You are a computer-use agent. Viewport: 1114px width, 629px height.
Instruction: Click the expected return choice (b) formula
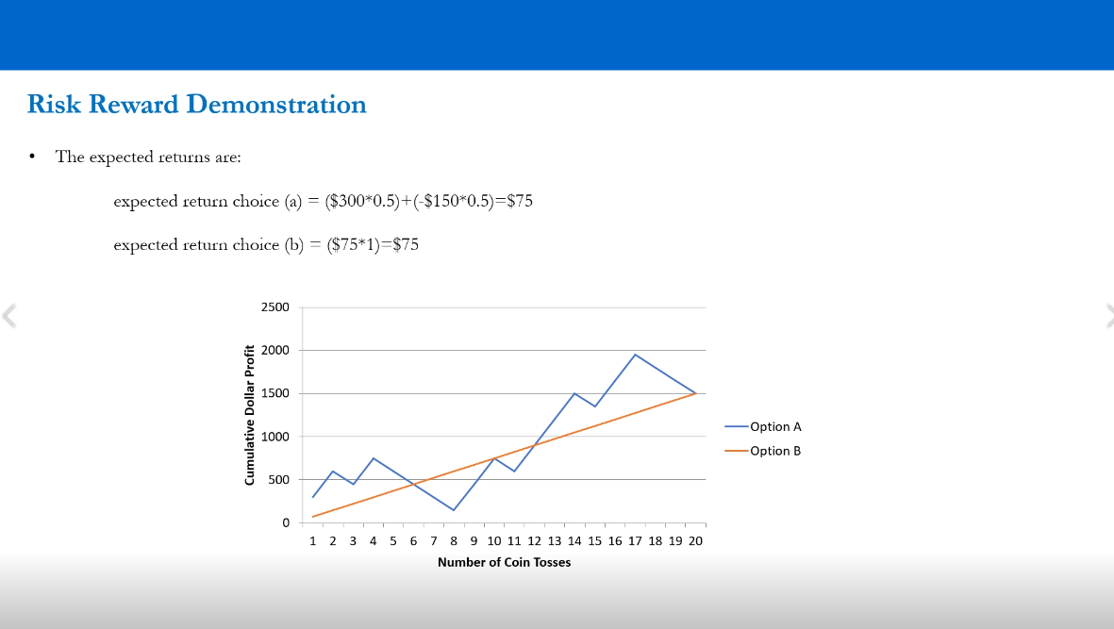[x=266, y=244]
